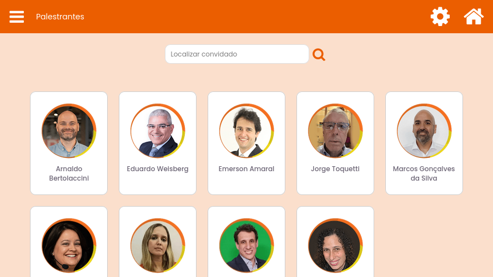
Task: Open speaker card of woman wearing headset
Action: click(x=69, y=242)
